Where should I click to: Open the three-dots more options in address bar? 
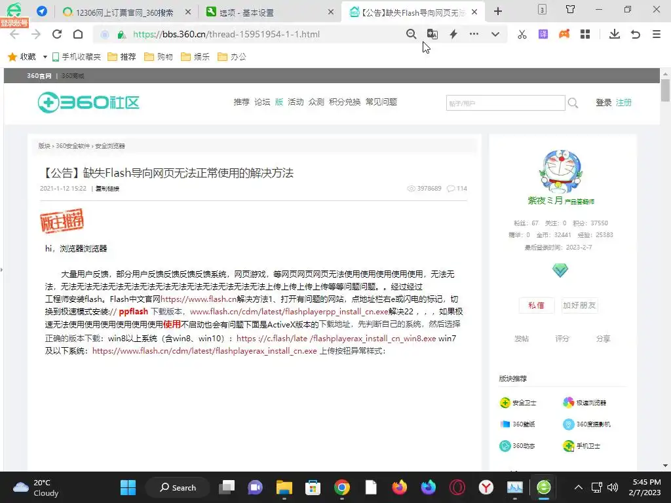coord(474,34)
